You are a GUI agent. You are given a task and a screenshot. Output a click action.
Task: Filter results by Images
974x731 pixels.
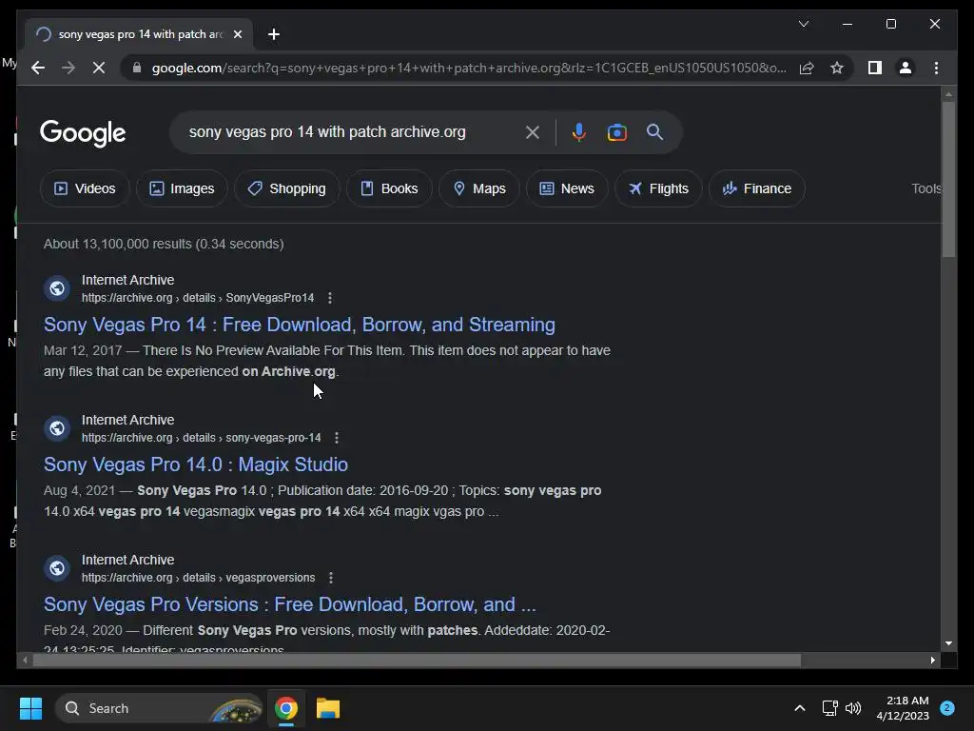click(x=182, y=188)
